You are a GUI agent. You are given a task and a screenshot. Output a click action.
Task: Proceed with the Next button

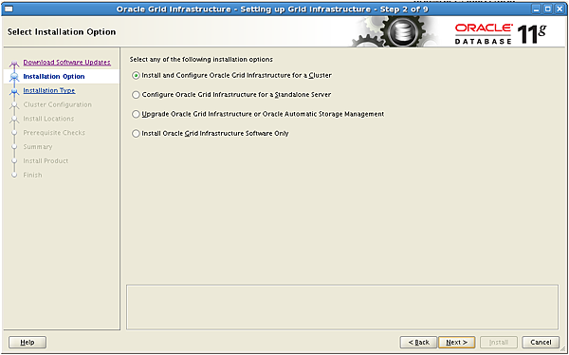pos(456,343)
